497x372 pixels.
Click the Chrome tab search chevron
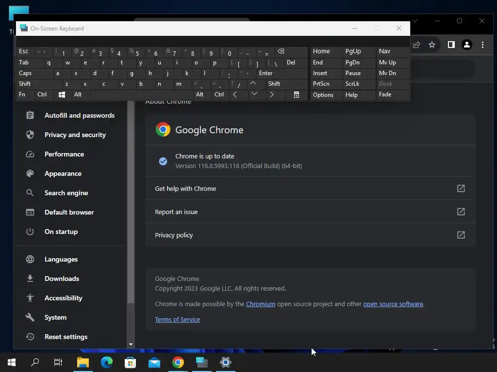pyautogui.click(x=415, y=21)
